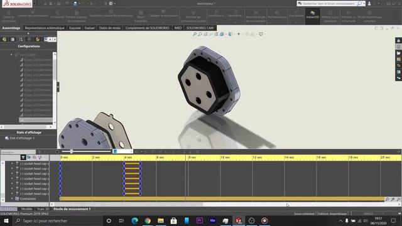
Task: Open the FeatureManager design tree tab icon
Action: click(x=4, y=39)
